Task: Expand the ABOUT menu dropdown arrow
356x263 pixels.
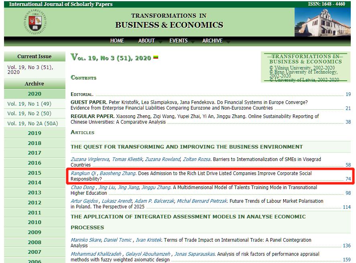Action: point(160,41)
